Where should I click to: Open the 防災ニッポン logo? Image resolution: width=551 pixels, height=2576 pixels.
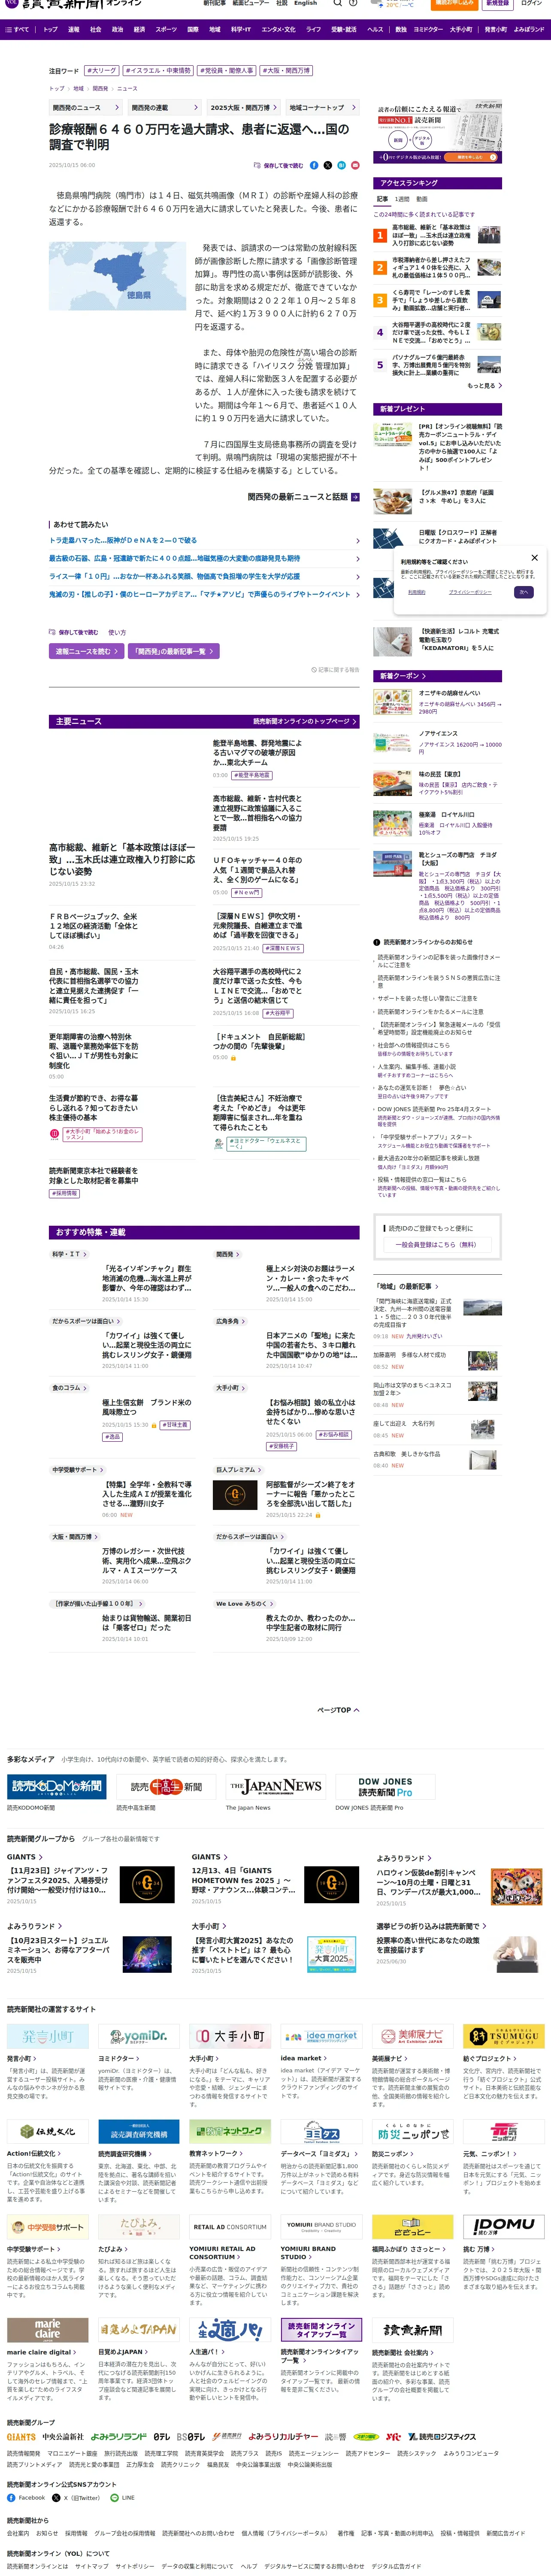[x=413, y=2131]
